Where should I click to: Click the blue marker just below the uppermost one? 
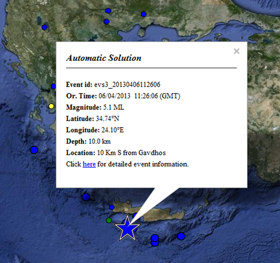click(x=106, y=22)
